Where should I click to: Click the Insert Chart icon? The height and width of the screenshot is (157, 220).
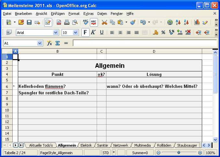pyautogui.click(x=197, y=22)
